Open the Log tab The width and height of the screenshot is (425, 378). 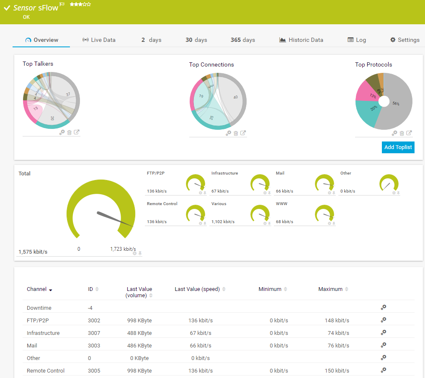(357, 40)
